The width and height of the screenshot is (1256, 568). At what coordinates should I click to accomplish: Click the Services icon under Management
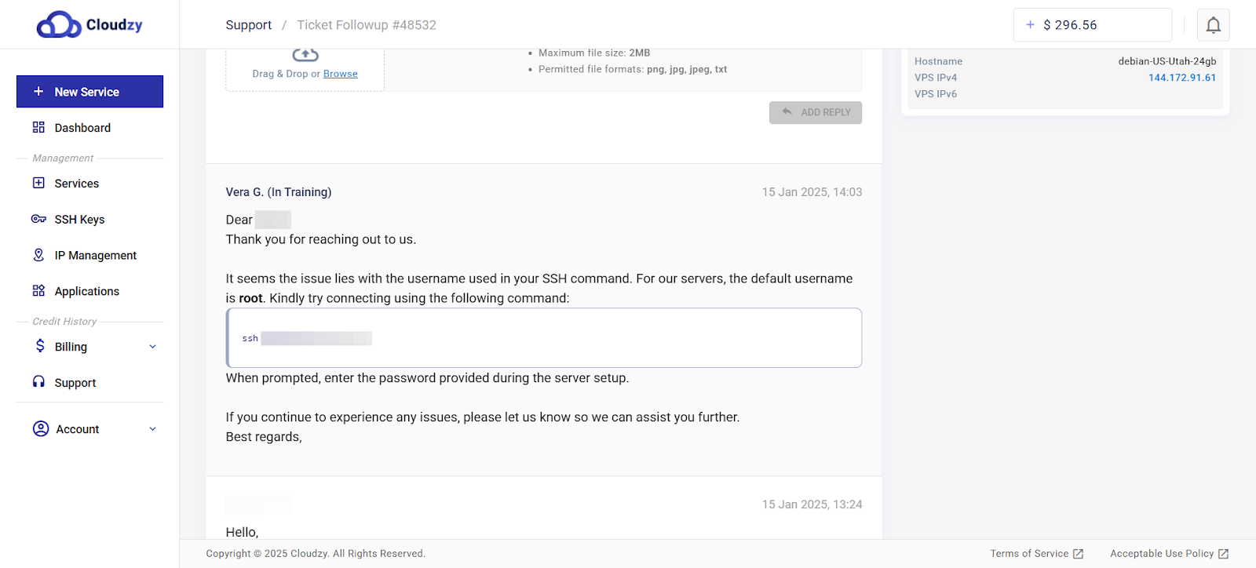coord(38,183)
